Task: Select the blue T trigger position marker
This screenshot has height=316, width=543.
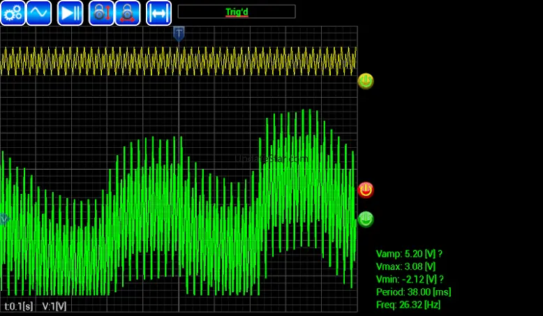Action: click(179, 33)
